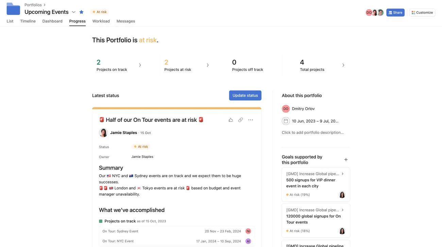Image resolution: width=442 pixels, height=247 pixels.
Task: Click the blue portfolio icon in the header
Action: (x=13, y=9)
